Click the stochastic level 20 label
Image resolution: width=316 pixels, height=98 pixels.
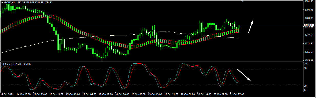pyautogui.click(x=305, y=86)
